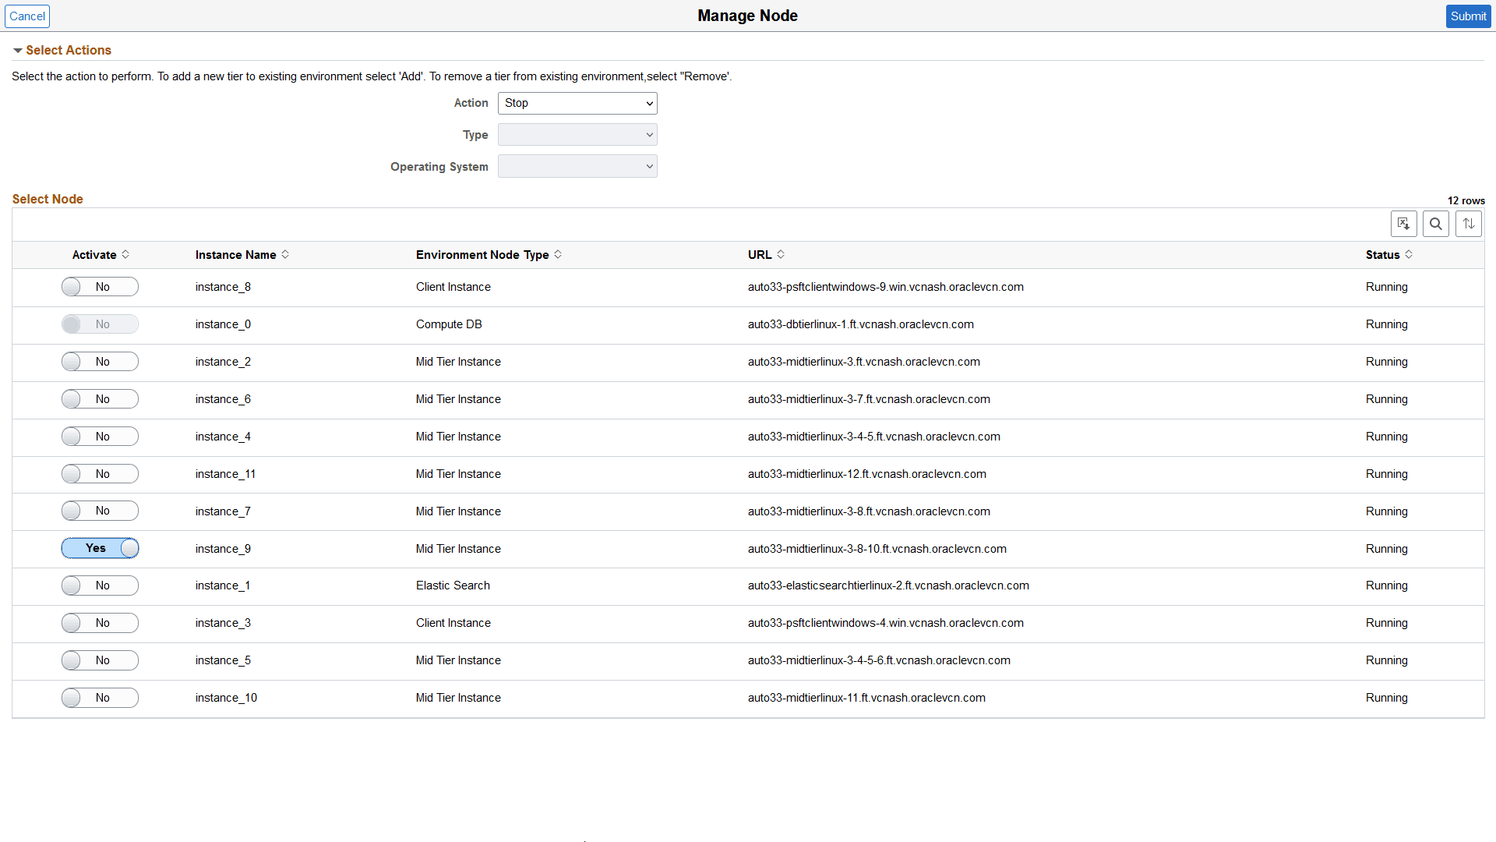Open the Operating System dropdown

[577, 166]
